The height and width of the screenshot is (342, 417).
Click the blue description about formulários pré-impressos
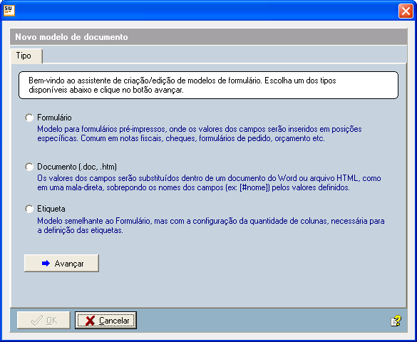pos(200,134)
